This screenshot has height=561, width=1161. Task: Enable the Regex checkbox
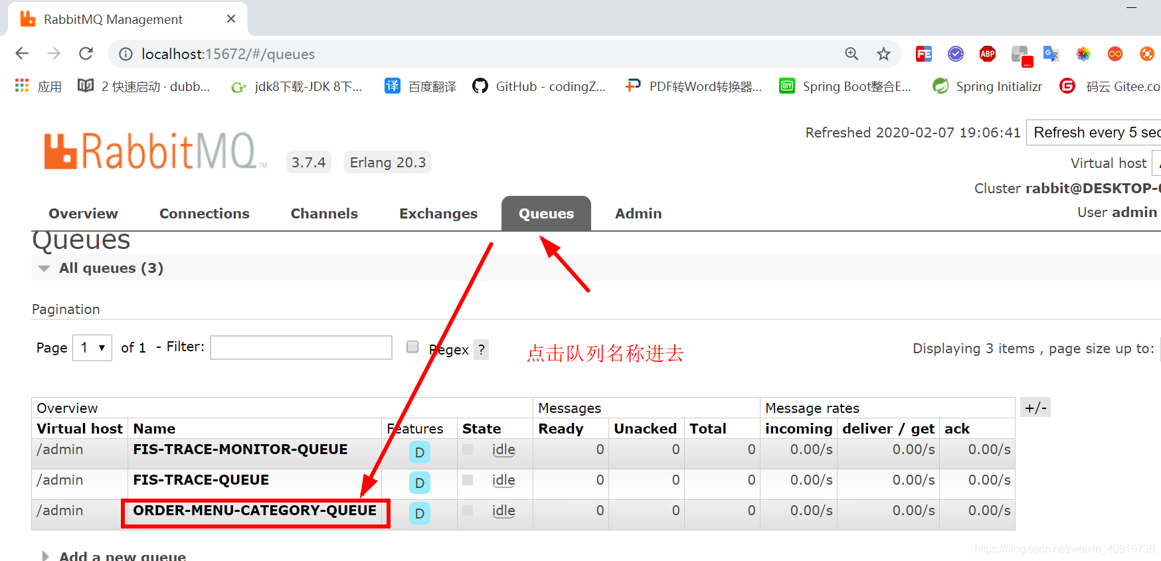tap(412, 347)
